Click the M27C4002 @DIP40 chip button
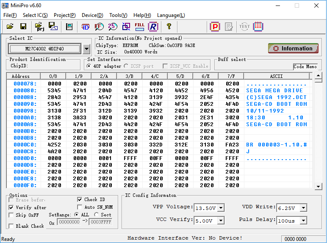This screenshot has width=327, height=243. click(x=45, y=49)
